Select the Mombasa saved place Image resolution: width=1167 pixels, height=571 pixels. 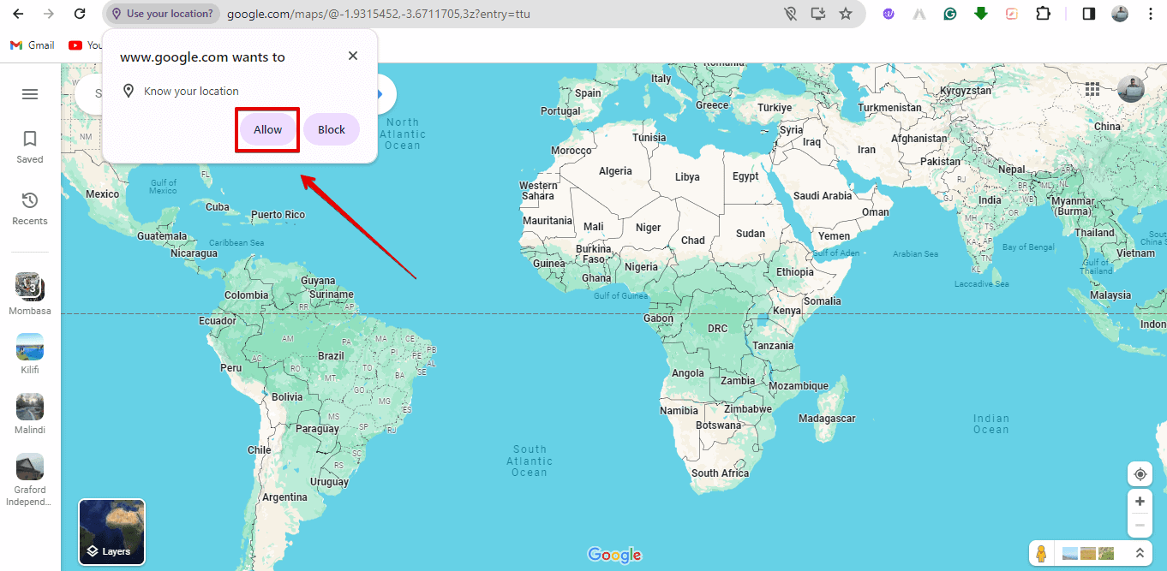click(x=29, y=294)
